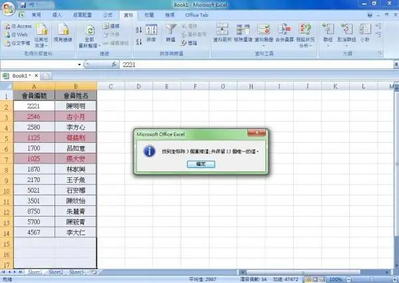Open the 從其他來源 dropdown
This screenshot has height=283, width=399.
point(41,36)
